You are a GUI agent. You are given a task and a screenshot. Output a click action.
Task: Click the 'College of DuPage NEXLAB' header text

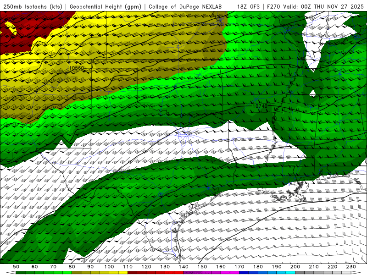[x=185, y=7]
